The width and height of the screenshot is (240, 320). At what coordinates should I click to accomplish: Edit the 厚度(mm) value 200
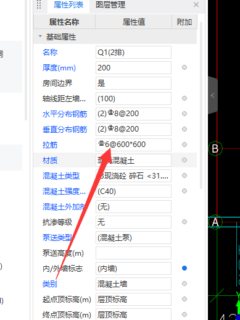[x=133, y=68]
